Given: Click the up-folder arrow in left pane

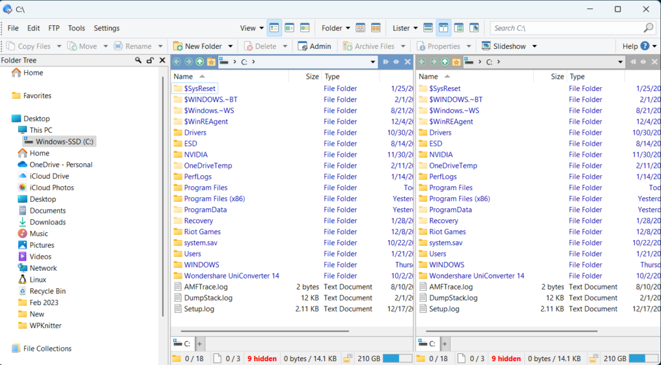Looking at the screenshot, I should pos(199,62).
